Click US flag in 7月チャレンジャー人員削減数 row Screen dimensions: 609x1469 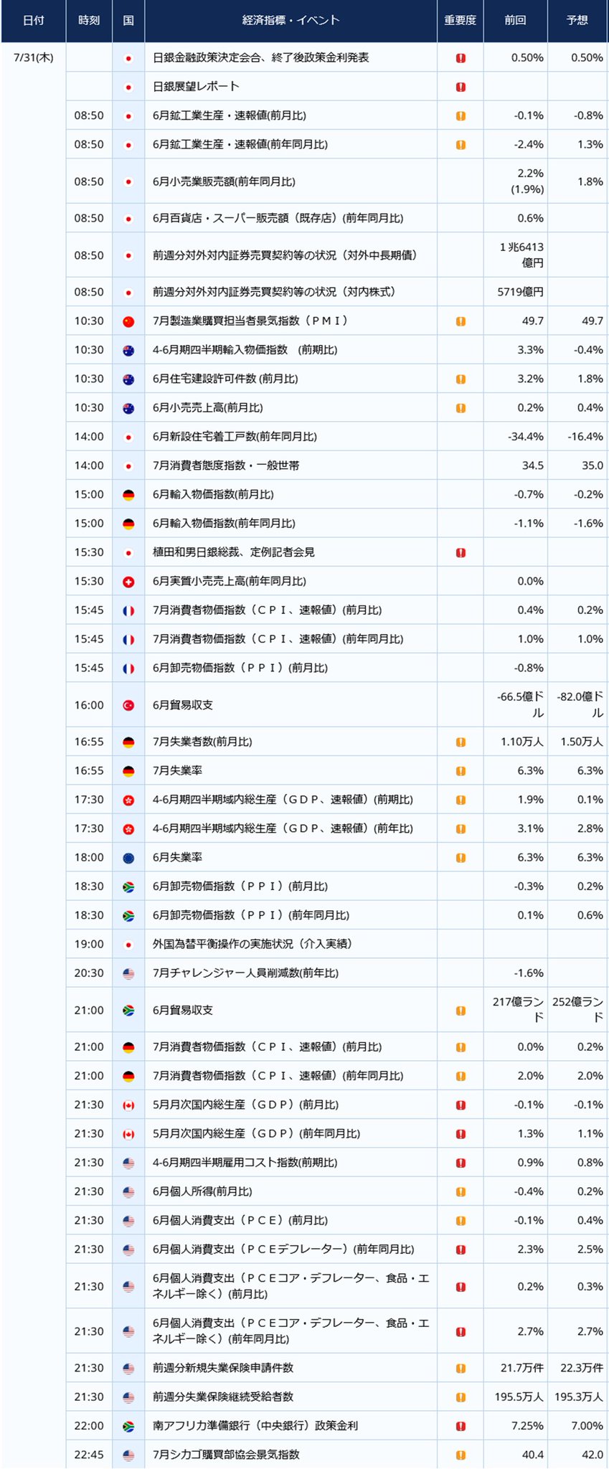128,973
